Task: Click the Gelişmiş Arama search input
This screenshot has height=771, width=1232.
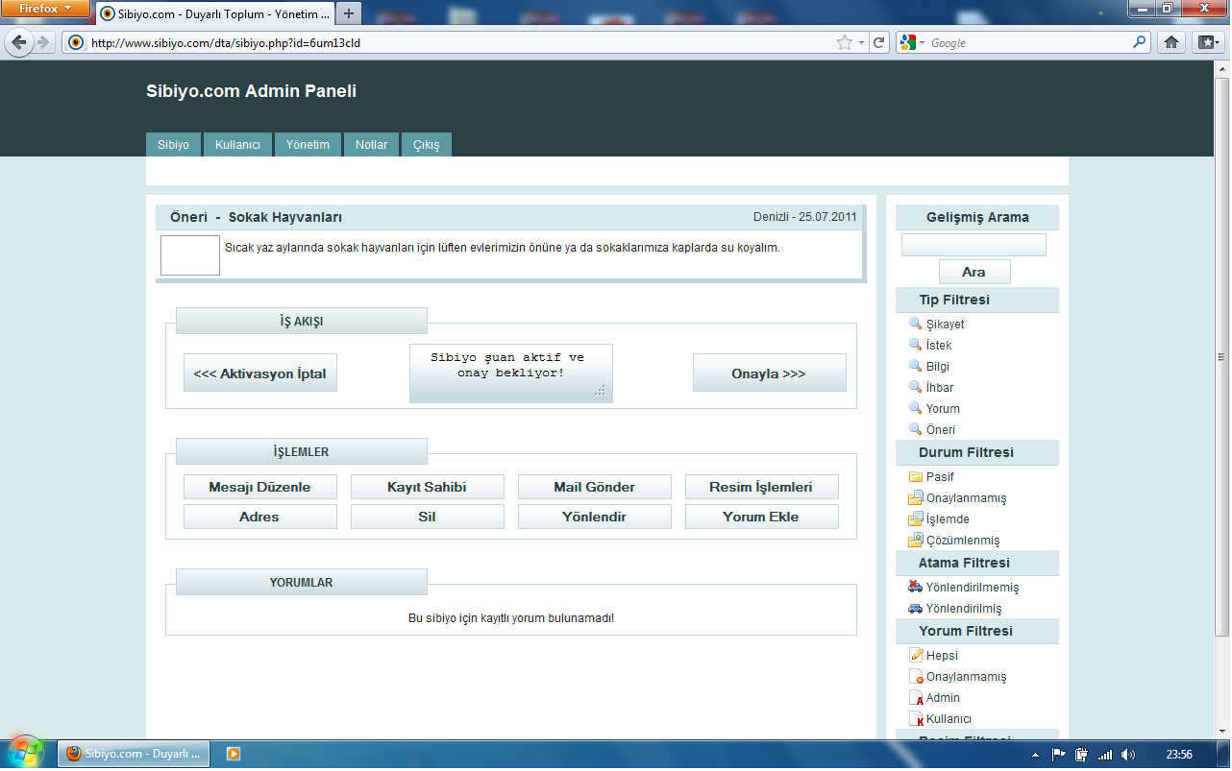Action: (x=973, y=245)
